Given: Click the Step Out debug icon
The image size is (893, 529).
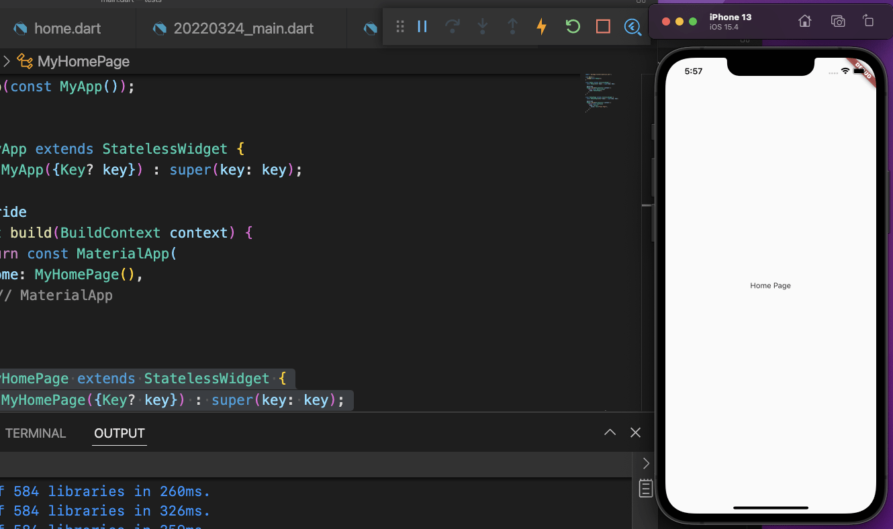Looking at the screenshot, I should tap(512, 27).
